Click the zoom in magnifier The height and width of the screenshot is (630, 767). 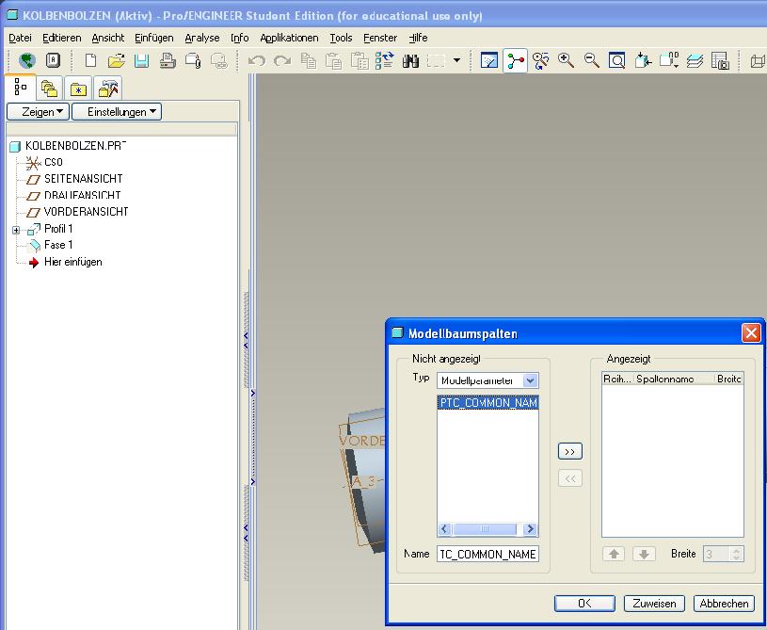coord(566,60)
